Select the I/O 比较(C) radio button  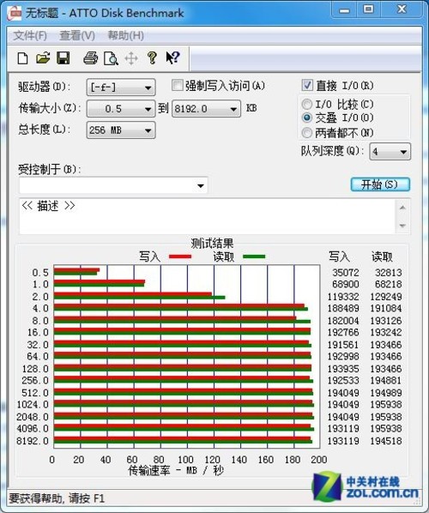coord(306,105)
